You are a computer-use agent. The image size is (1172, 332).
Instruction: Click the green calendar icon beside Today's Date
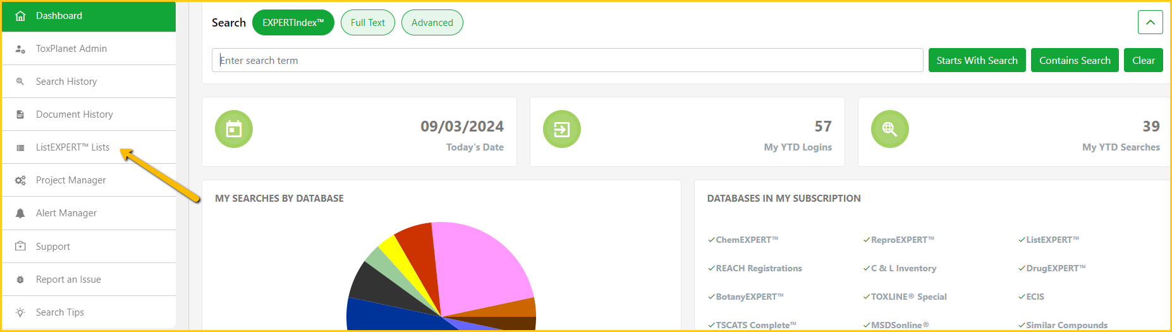click(234, 129)
